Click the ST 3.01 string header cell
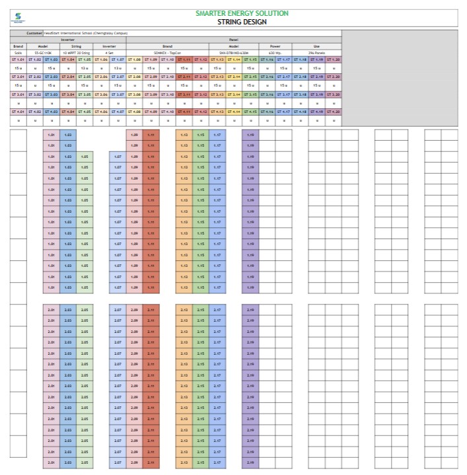 [x=18, y=94]
